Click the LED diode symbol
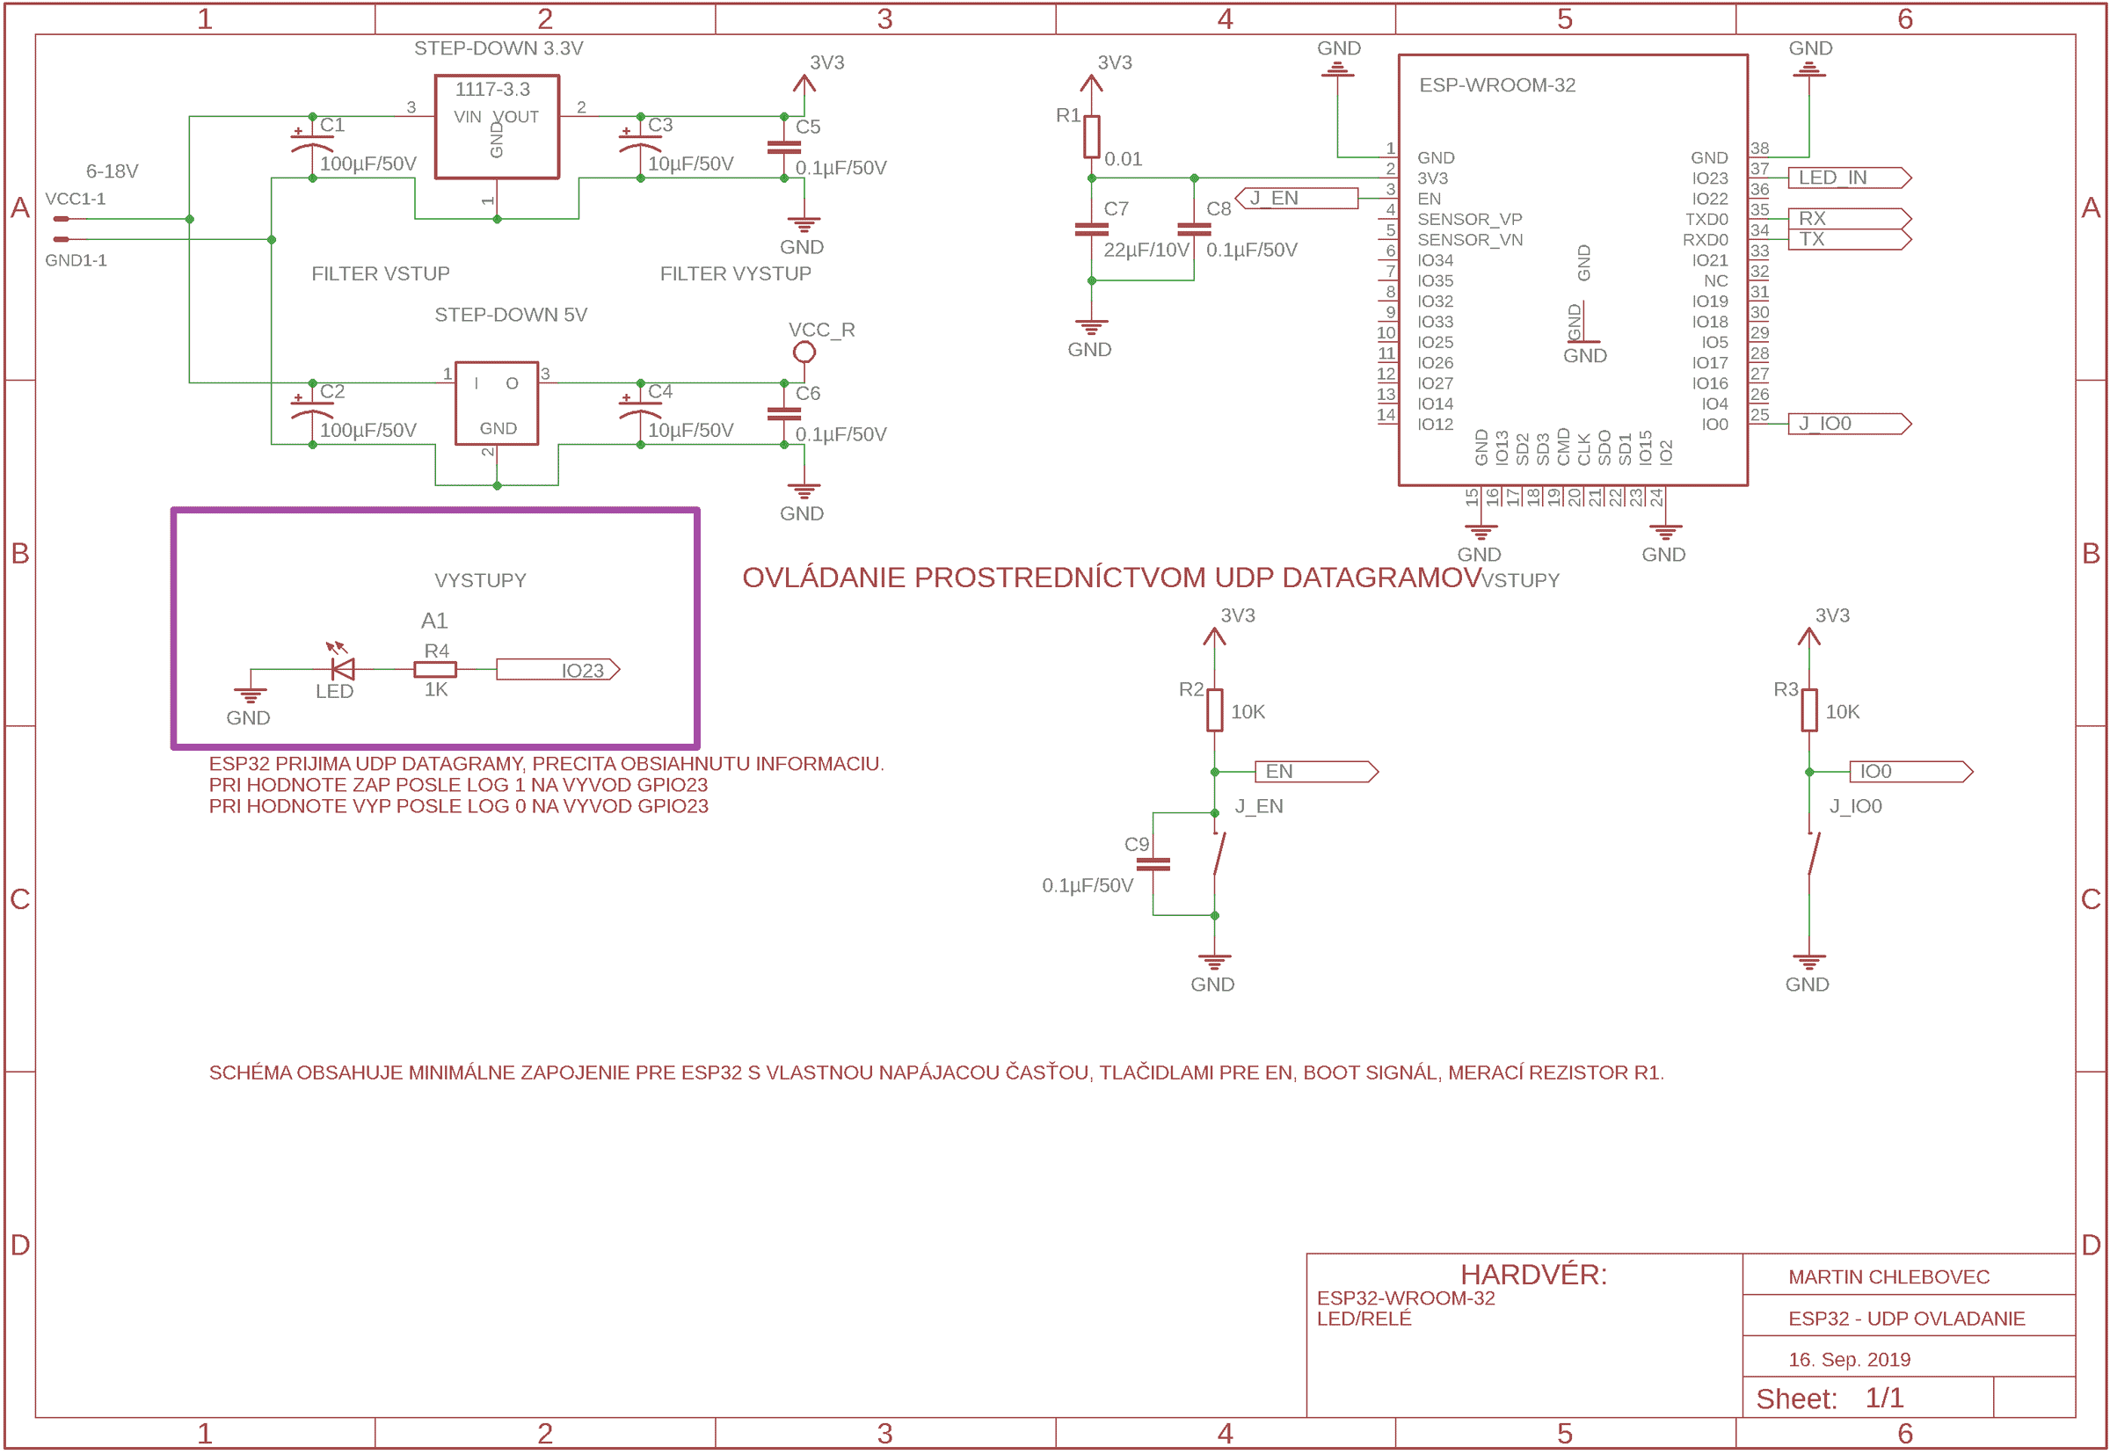This screenshot has width=2110, height=1454. click(343, 670)
